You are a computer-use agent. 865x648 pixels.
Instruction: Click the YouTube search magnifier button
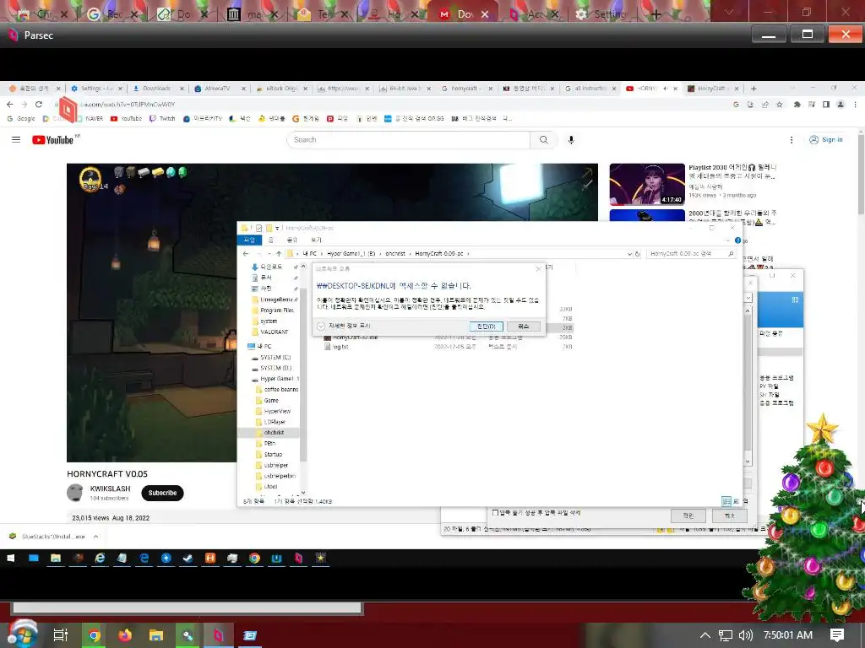(544, 140)
